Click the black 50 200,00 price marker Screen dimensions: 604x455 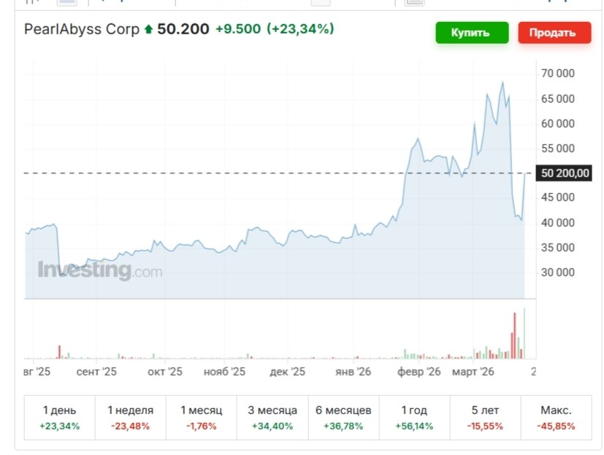tap(565, 173)
